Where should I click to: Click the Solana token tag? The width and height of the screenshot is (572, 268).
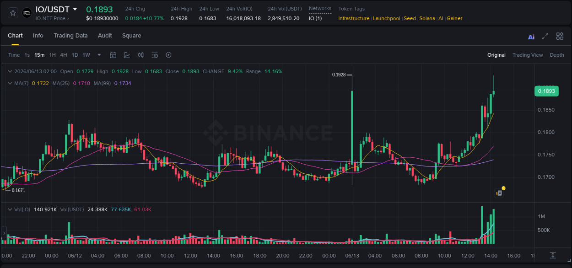pos(427,18)
